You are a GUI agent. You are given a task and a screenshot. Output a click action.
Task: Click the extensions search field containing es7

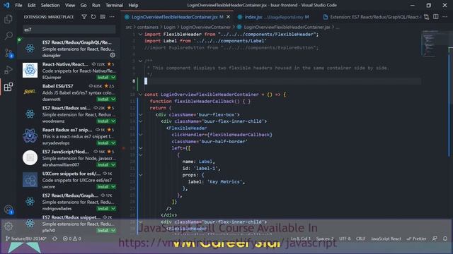(x=69, y=30)
